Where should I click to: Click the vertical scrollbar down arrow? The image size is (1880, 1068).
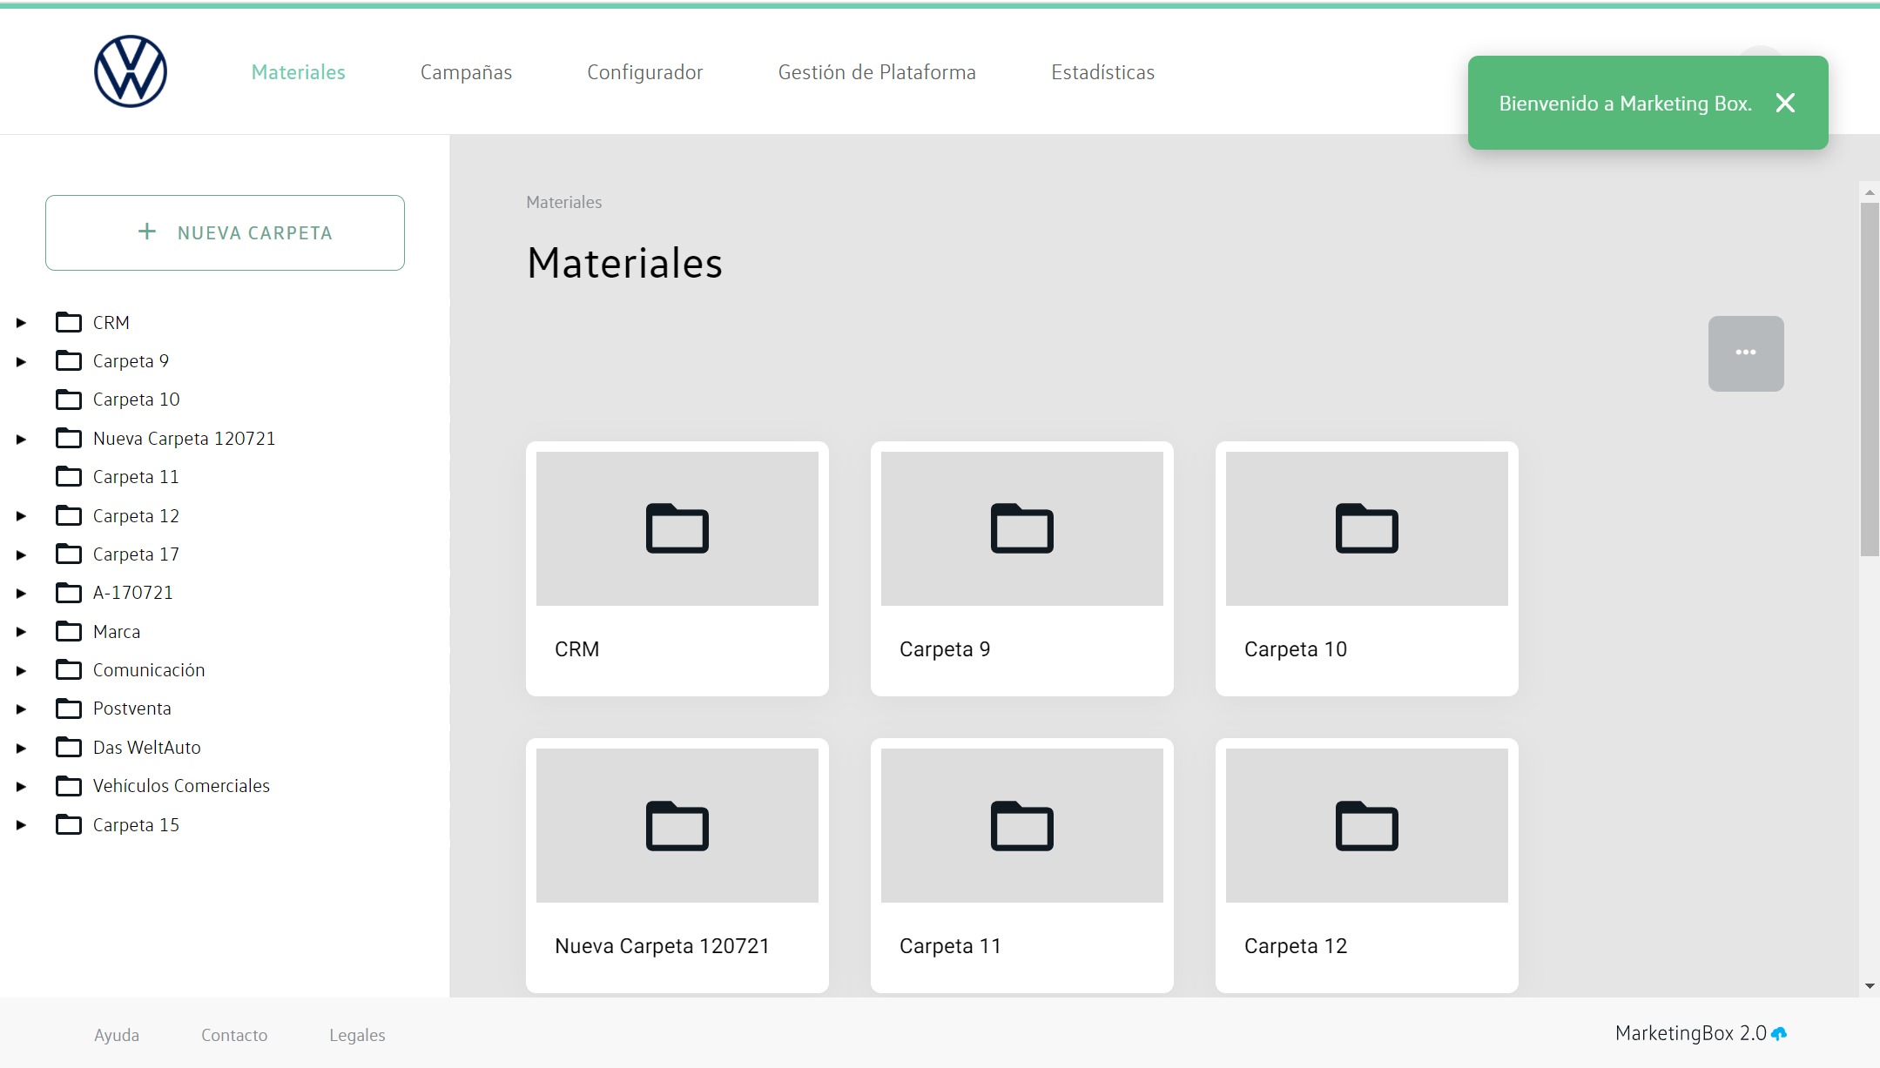(1869, 986)
